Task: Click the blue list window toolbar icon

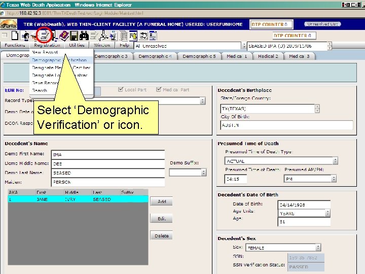Action: pyautogui.click(x=153, y=36)
